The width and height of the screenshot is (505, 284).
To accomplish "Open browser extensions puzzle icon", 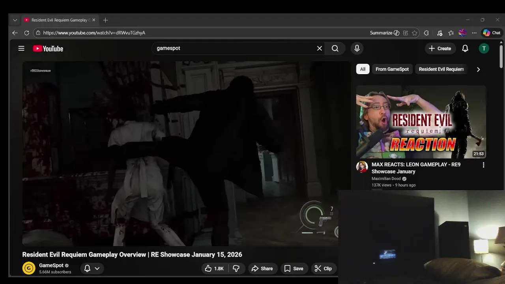I will [426, 33].
